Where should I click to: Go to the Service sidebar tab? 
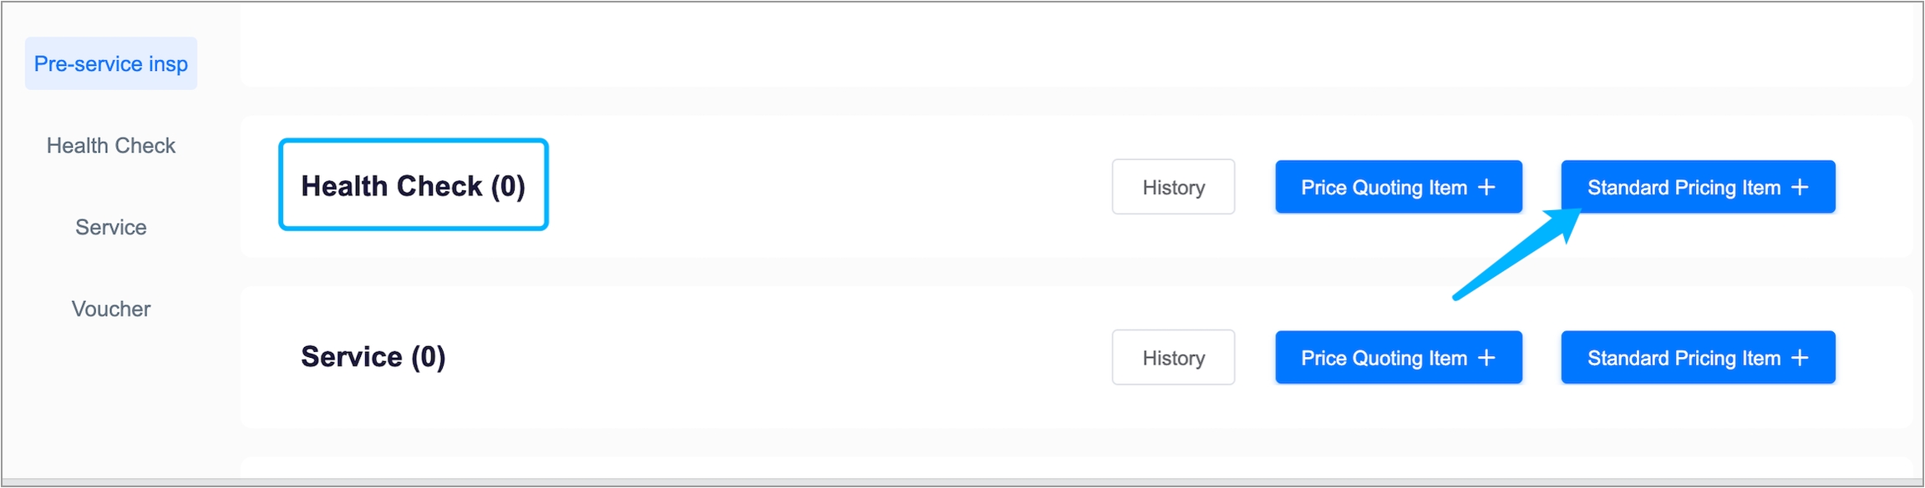coord(111,228)
